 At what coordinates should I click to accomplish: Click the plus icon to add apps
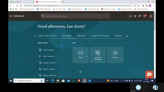[x=80, y=72]
